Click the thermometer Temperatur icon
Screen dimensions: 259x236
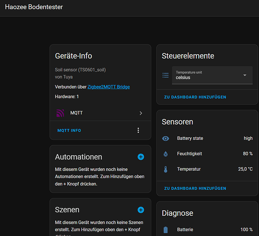click(x=165, y=169)
